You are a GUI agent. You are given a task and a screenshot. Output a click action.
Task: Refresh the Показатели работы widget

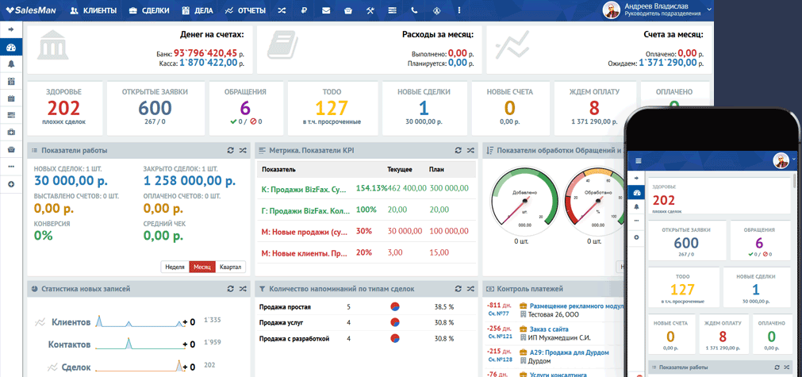point(230,150)
